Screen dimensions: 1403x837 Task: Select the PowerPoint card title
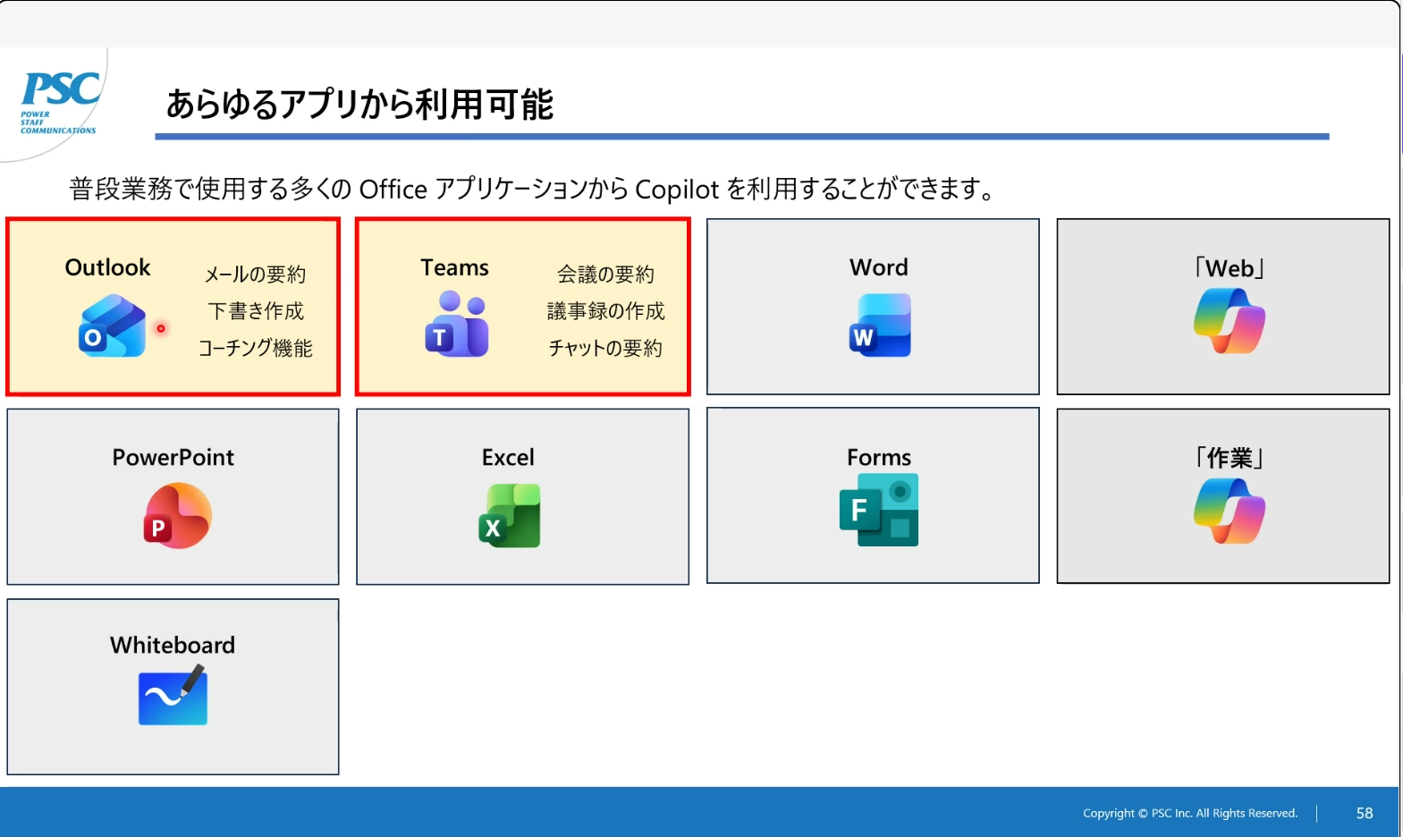pyautogui.click(x=173, y=457)
